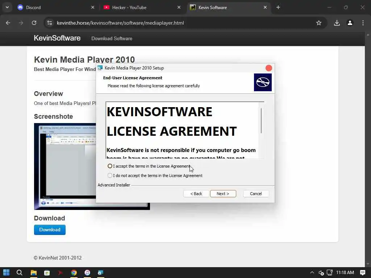Open the browser downloads icon
The width and height of the screenshot is (371, 278).
point(337,23)
